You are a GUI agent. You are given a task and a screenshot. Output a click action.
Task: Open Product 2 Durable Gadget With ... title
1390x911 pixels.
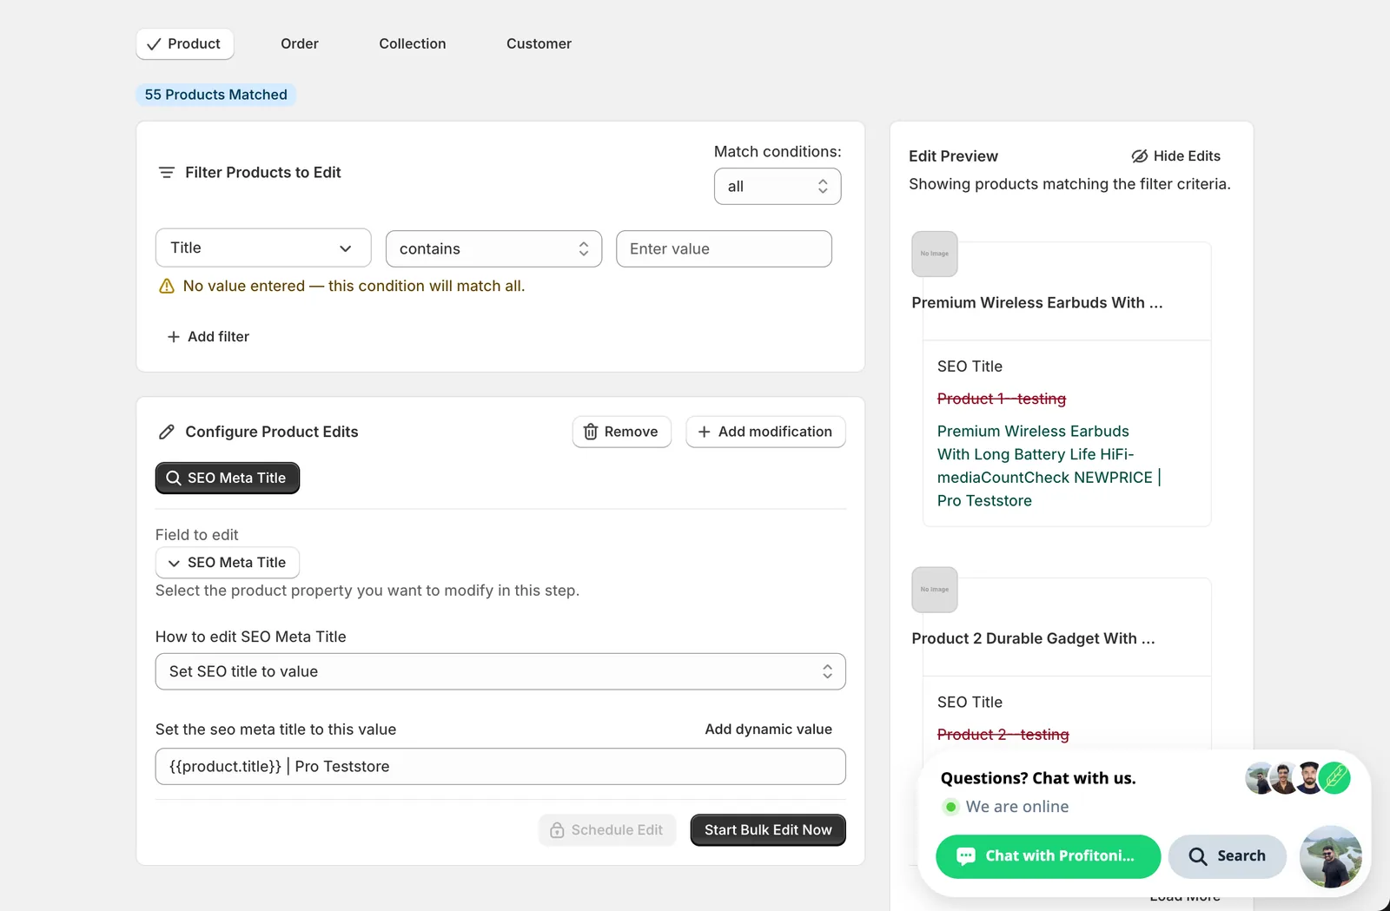pyautogui.click(x=1033, y=639)
